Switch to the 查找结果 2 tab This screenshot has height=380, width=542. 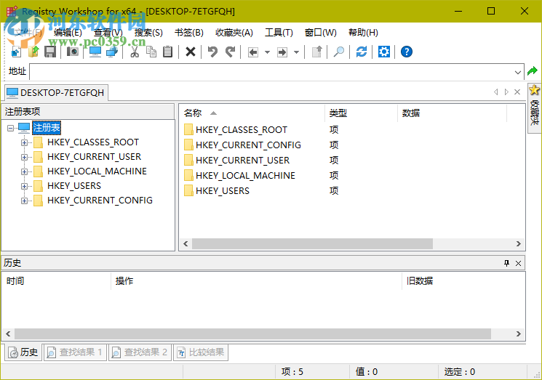[x=140, y=352]
